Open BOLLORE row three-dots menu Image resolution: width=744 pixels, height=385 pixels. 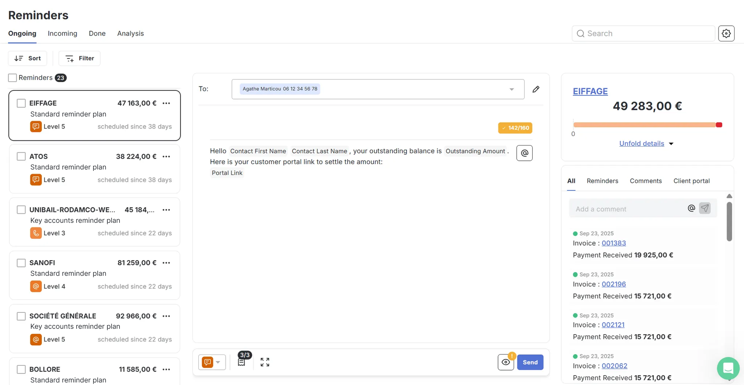click(166, 369)
